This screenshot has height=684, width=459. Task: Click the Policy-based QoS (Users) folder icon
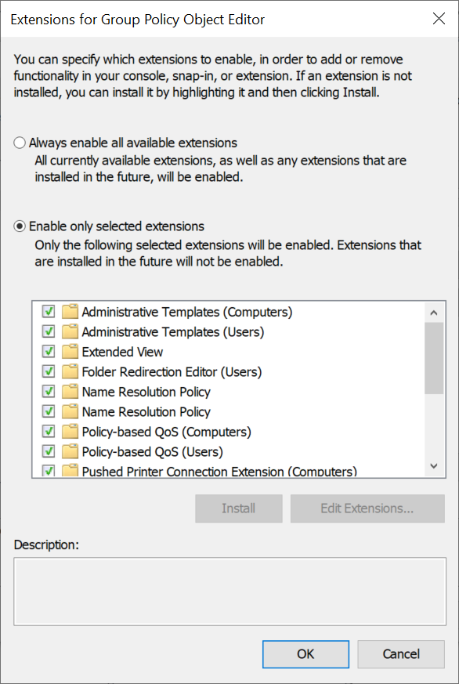70,451
